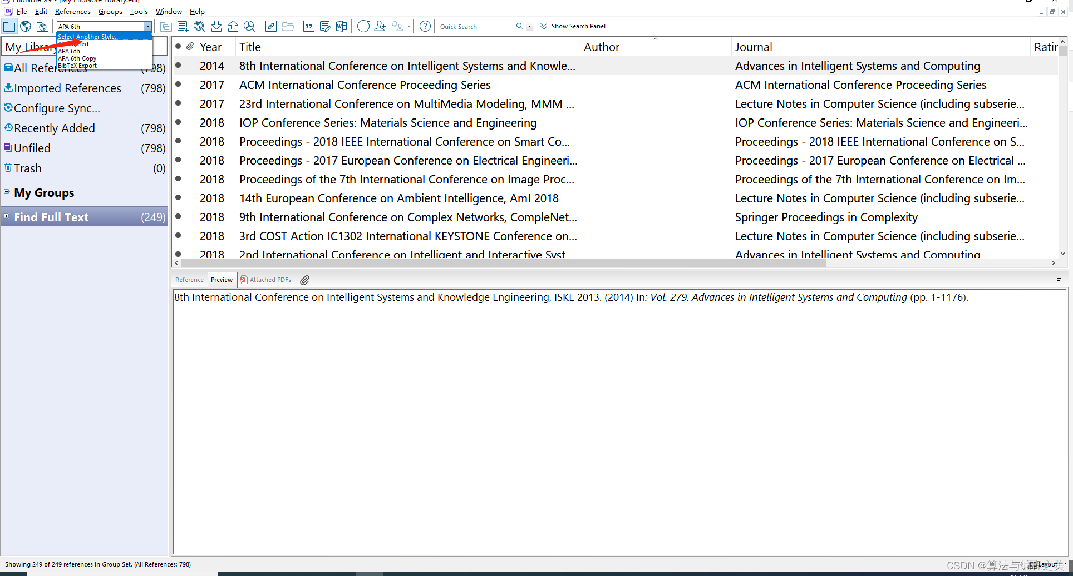Click the Share Library icon
Image resolution: width=1073 pixels, height=576 pixels.
click(380, 26)
